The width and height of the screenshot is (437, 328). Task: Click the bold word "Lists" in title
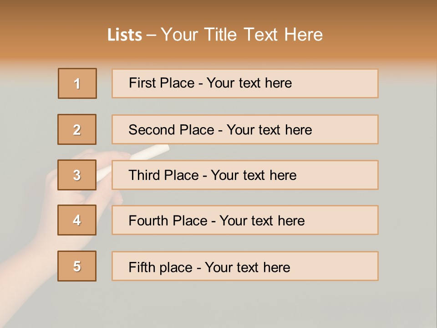tap(125, 35)
